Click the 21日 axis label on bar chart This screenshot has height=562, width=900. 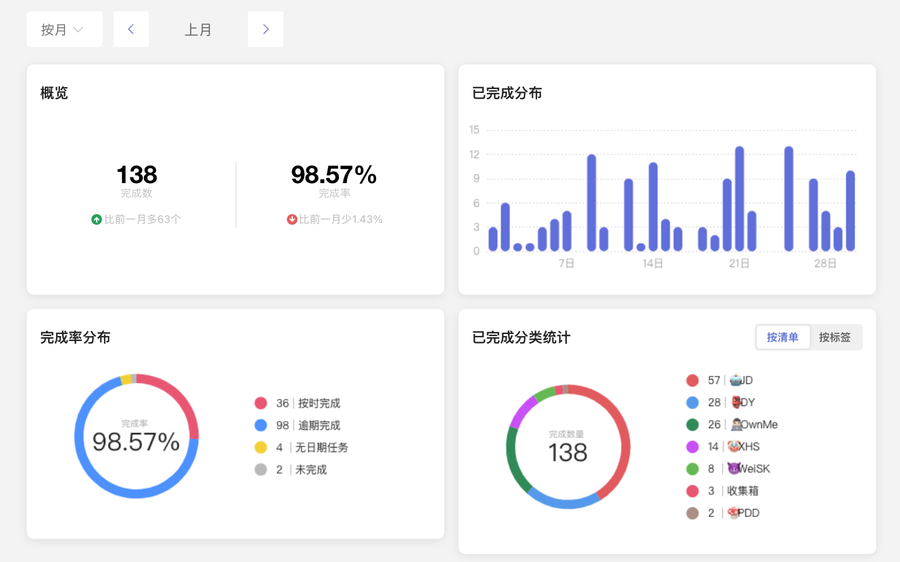(x=739, y=263)
